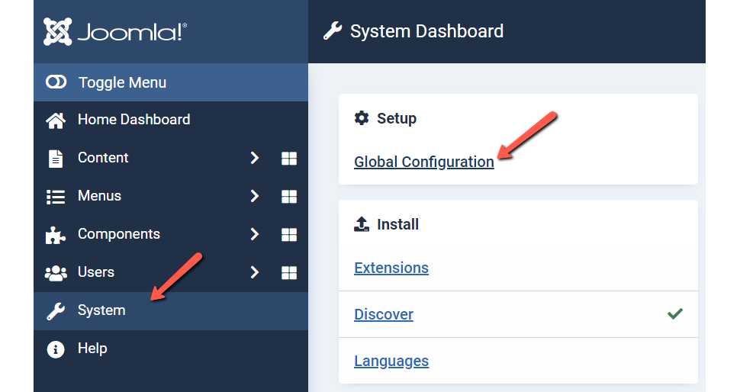Open the Content menu
Viewport: 740px width, 392px height.
tap(103, 158)
